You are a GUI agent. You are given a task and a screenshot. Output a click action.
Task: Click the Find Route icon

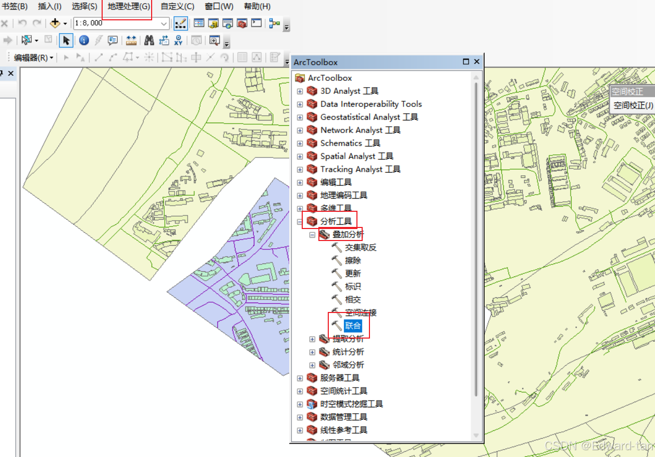(x=164, y=40)
